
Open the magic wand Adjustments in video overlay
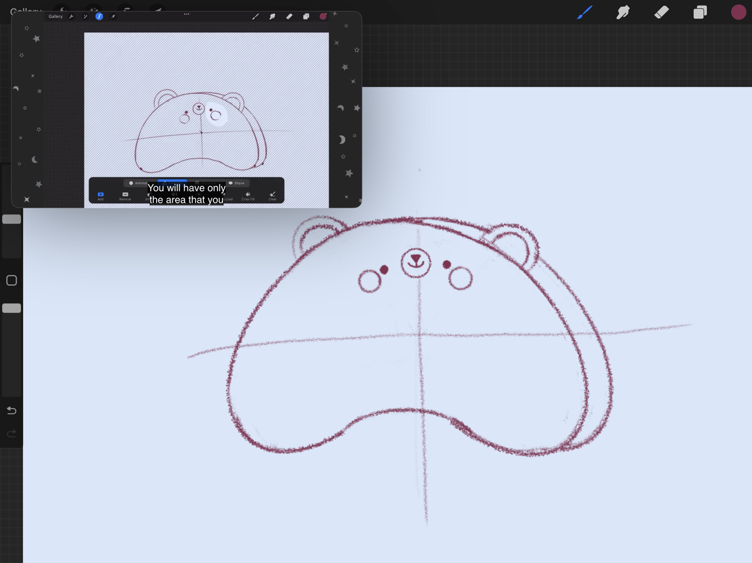click(85, 17)
